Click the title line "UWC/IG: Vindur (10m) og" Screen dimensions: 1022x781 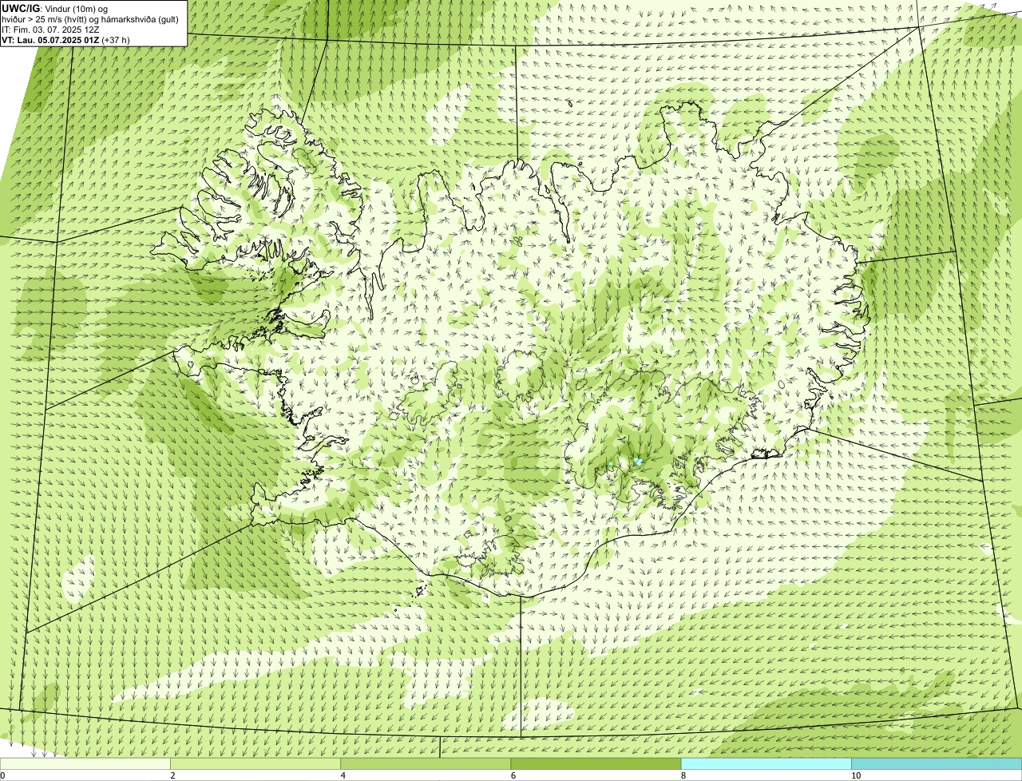[x=54, y=8]
